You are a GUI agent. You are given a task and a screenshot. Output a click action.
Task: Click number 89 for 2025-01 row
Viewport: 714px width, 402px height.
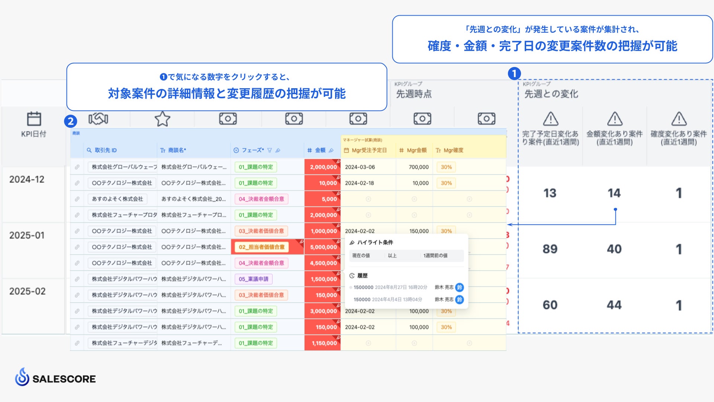(550, 249)
